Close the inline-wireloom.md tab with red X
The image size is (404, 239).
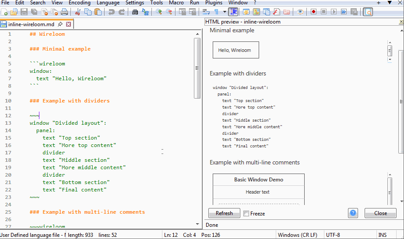click(x=69, y=24)
